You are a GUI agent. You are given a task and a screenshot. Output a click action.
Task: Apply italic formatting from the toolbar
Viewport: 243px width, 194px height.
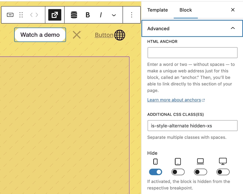100,15
